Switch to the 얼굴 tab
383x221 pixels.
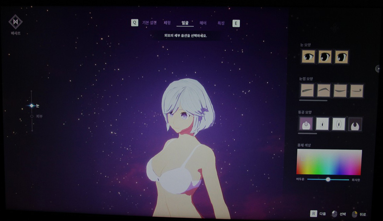pyautogui.click(x=185, y=23)
